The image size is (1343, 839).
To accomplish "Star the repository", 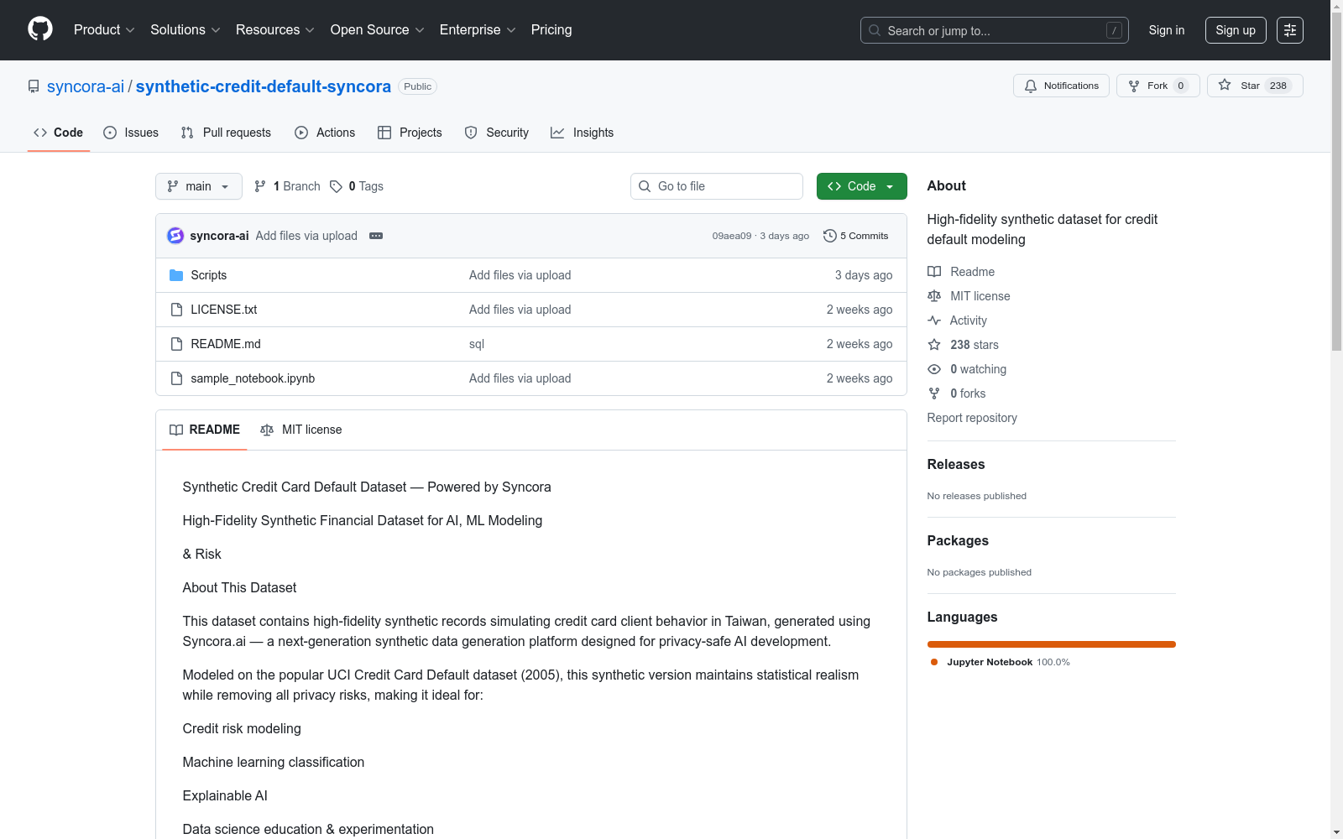I will (1255, 86).
